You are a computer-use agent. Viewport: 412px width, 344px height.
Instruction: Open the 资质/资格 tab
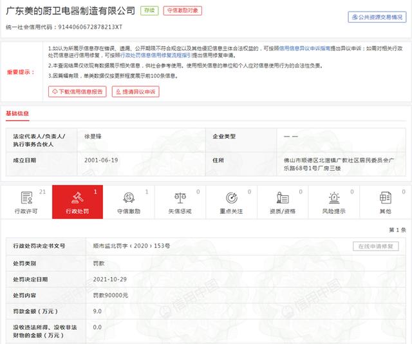(283, 202)
